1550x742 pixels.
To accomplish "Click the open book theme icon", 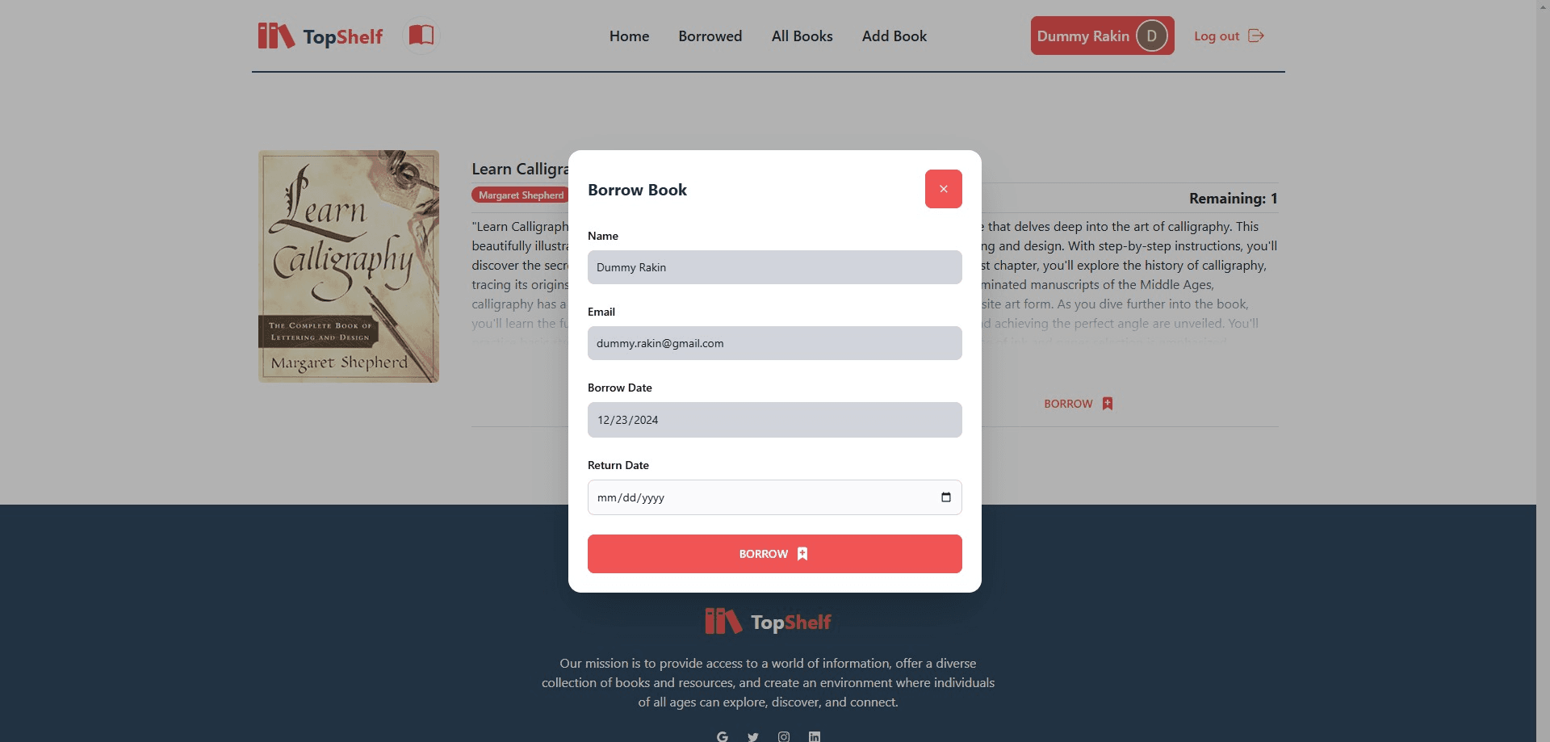I will click(x=421, y=36).
